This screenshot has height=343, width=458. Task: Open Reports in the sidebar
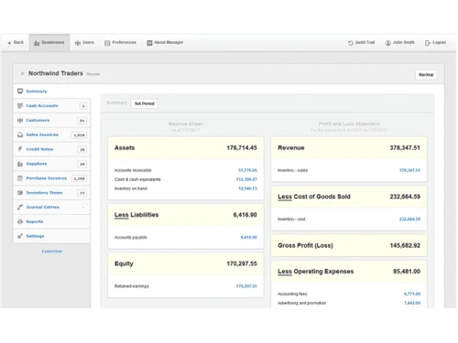[35, 221]
